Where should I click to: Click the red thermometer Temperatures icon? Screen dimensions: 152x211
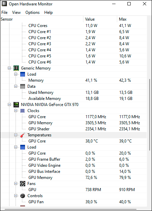coord(23,135)
